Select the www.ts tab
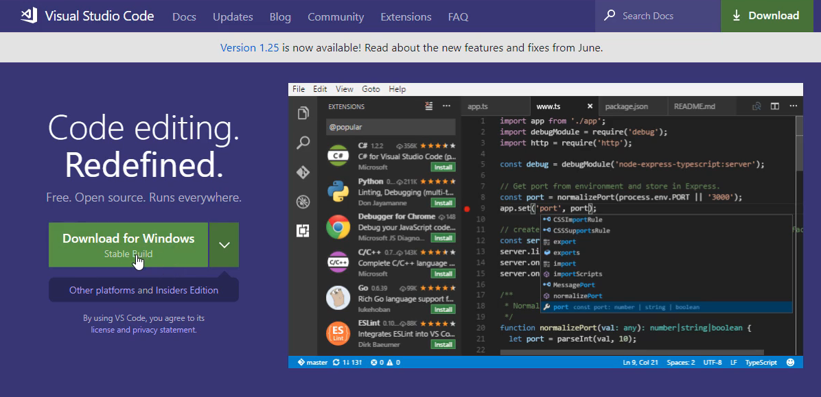821x397 pixels. pyautogui.click(x=564, y=106)
